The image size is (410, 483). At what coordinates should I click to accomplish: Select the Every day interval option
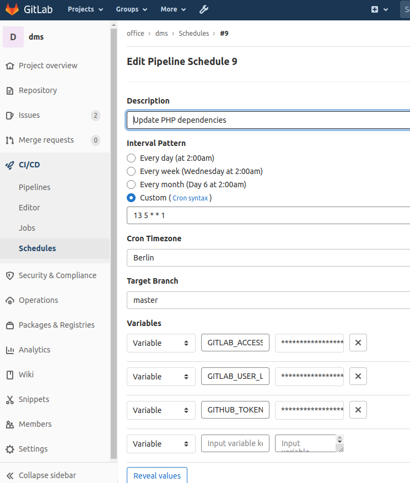pos(131,158)
